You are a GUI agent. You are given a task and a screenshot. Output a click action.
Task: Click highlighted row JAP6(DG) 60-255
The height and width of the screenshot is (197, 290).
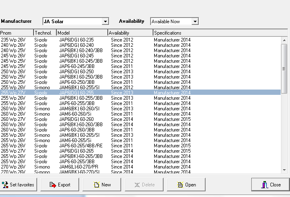point(140,92)
